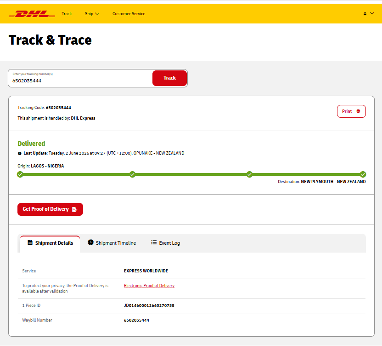Open the user account icon
Viewport: 382px width, 346px height.
[365, 14]
